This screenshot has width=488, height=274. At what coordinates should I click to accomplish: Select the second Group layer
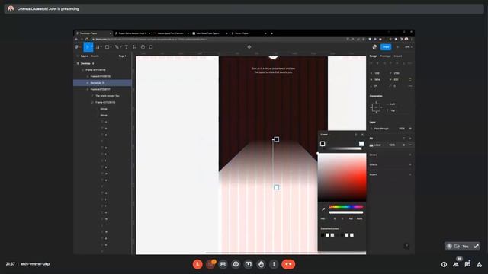pos(104,115)
